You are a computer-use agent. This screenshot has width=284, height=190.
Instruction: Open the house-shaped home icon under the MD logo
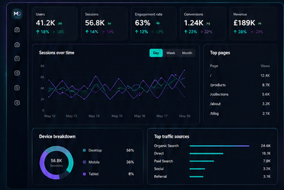click(17, 30)
